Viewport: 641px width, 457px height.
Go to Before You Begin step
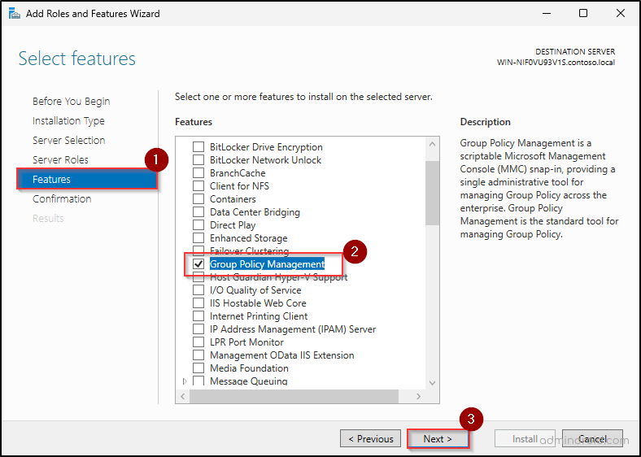coord(71,101)
